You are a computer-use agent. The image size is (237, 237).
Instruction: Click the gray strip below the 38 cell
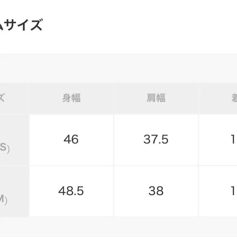[x=156, y=226]
